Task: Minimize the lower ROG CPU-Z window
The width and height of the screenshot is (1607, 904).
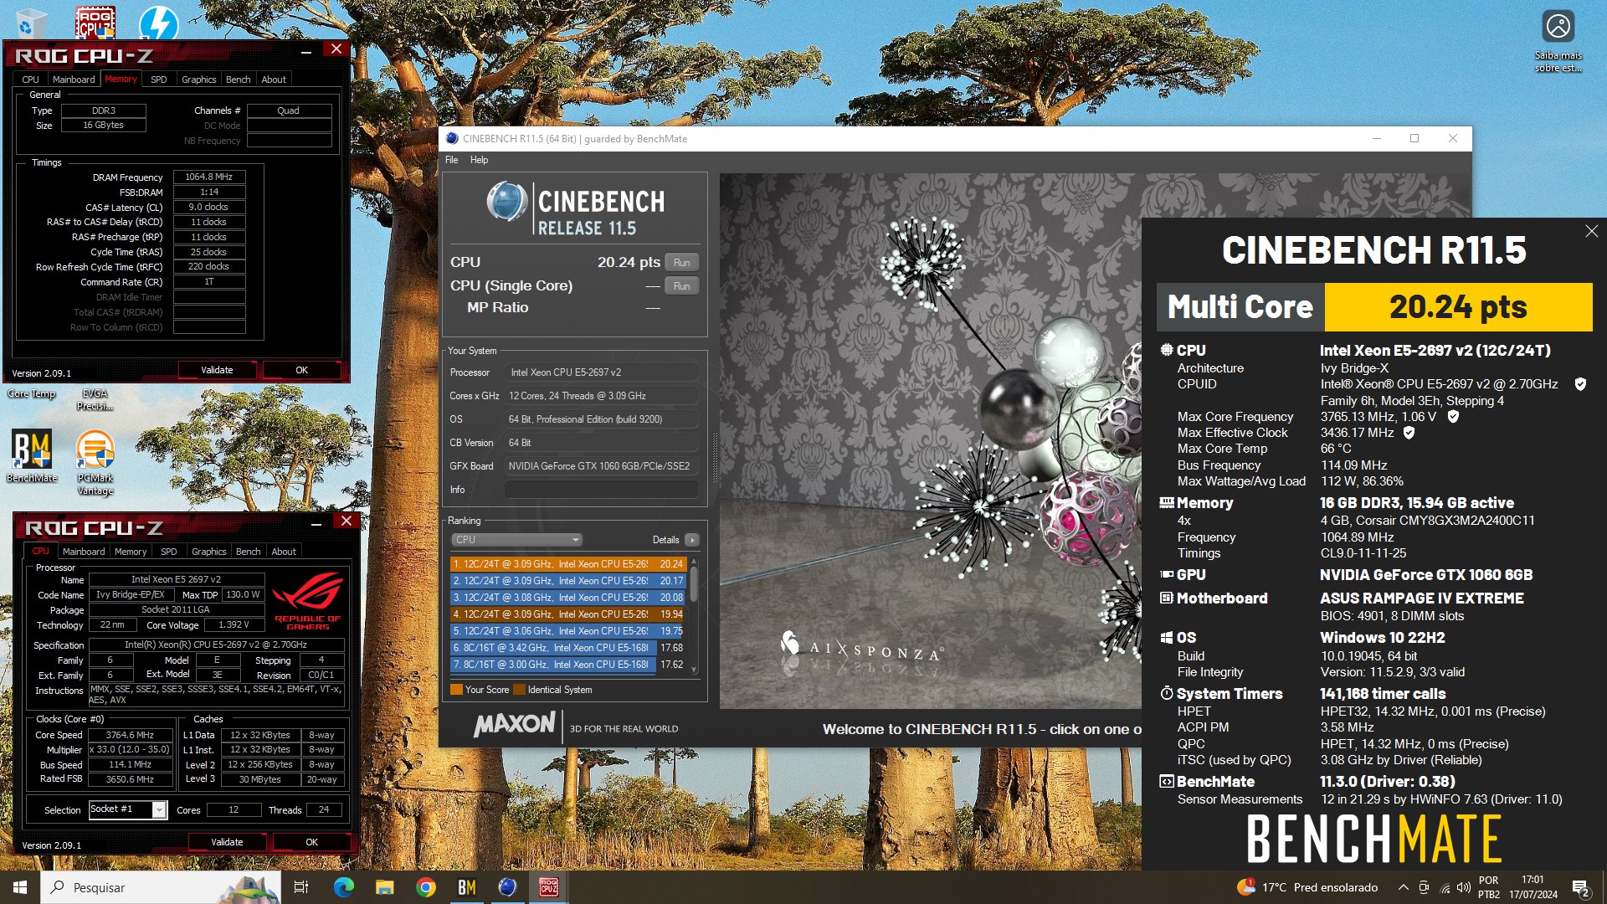Action: [316, 524]
